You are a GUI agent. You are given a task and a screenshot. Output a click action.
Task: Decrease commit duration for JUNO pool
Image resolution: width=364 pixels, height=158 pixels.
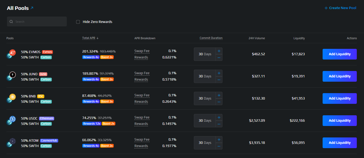pyautogui.click(x=219, y=80)
